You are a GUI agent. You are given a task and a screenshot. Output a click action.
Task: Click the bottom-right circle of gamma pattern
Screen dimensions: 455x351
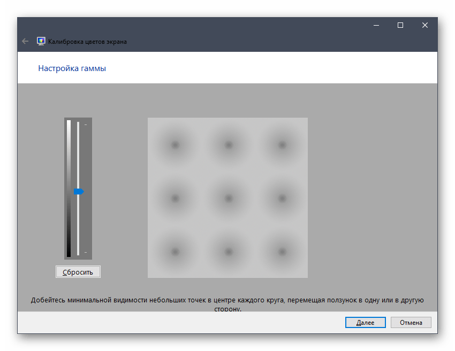click(x=282, y=251)
